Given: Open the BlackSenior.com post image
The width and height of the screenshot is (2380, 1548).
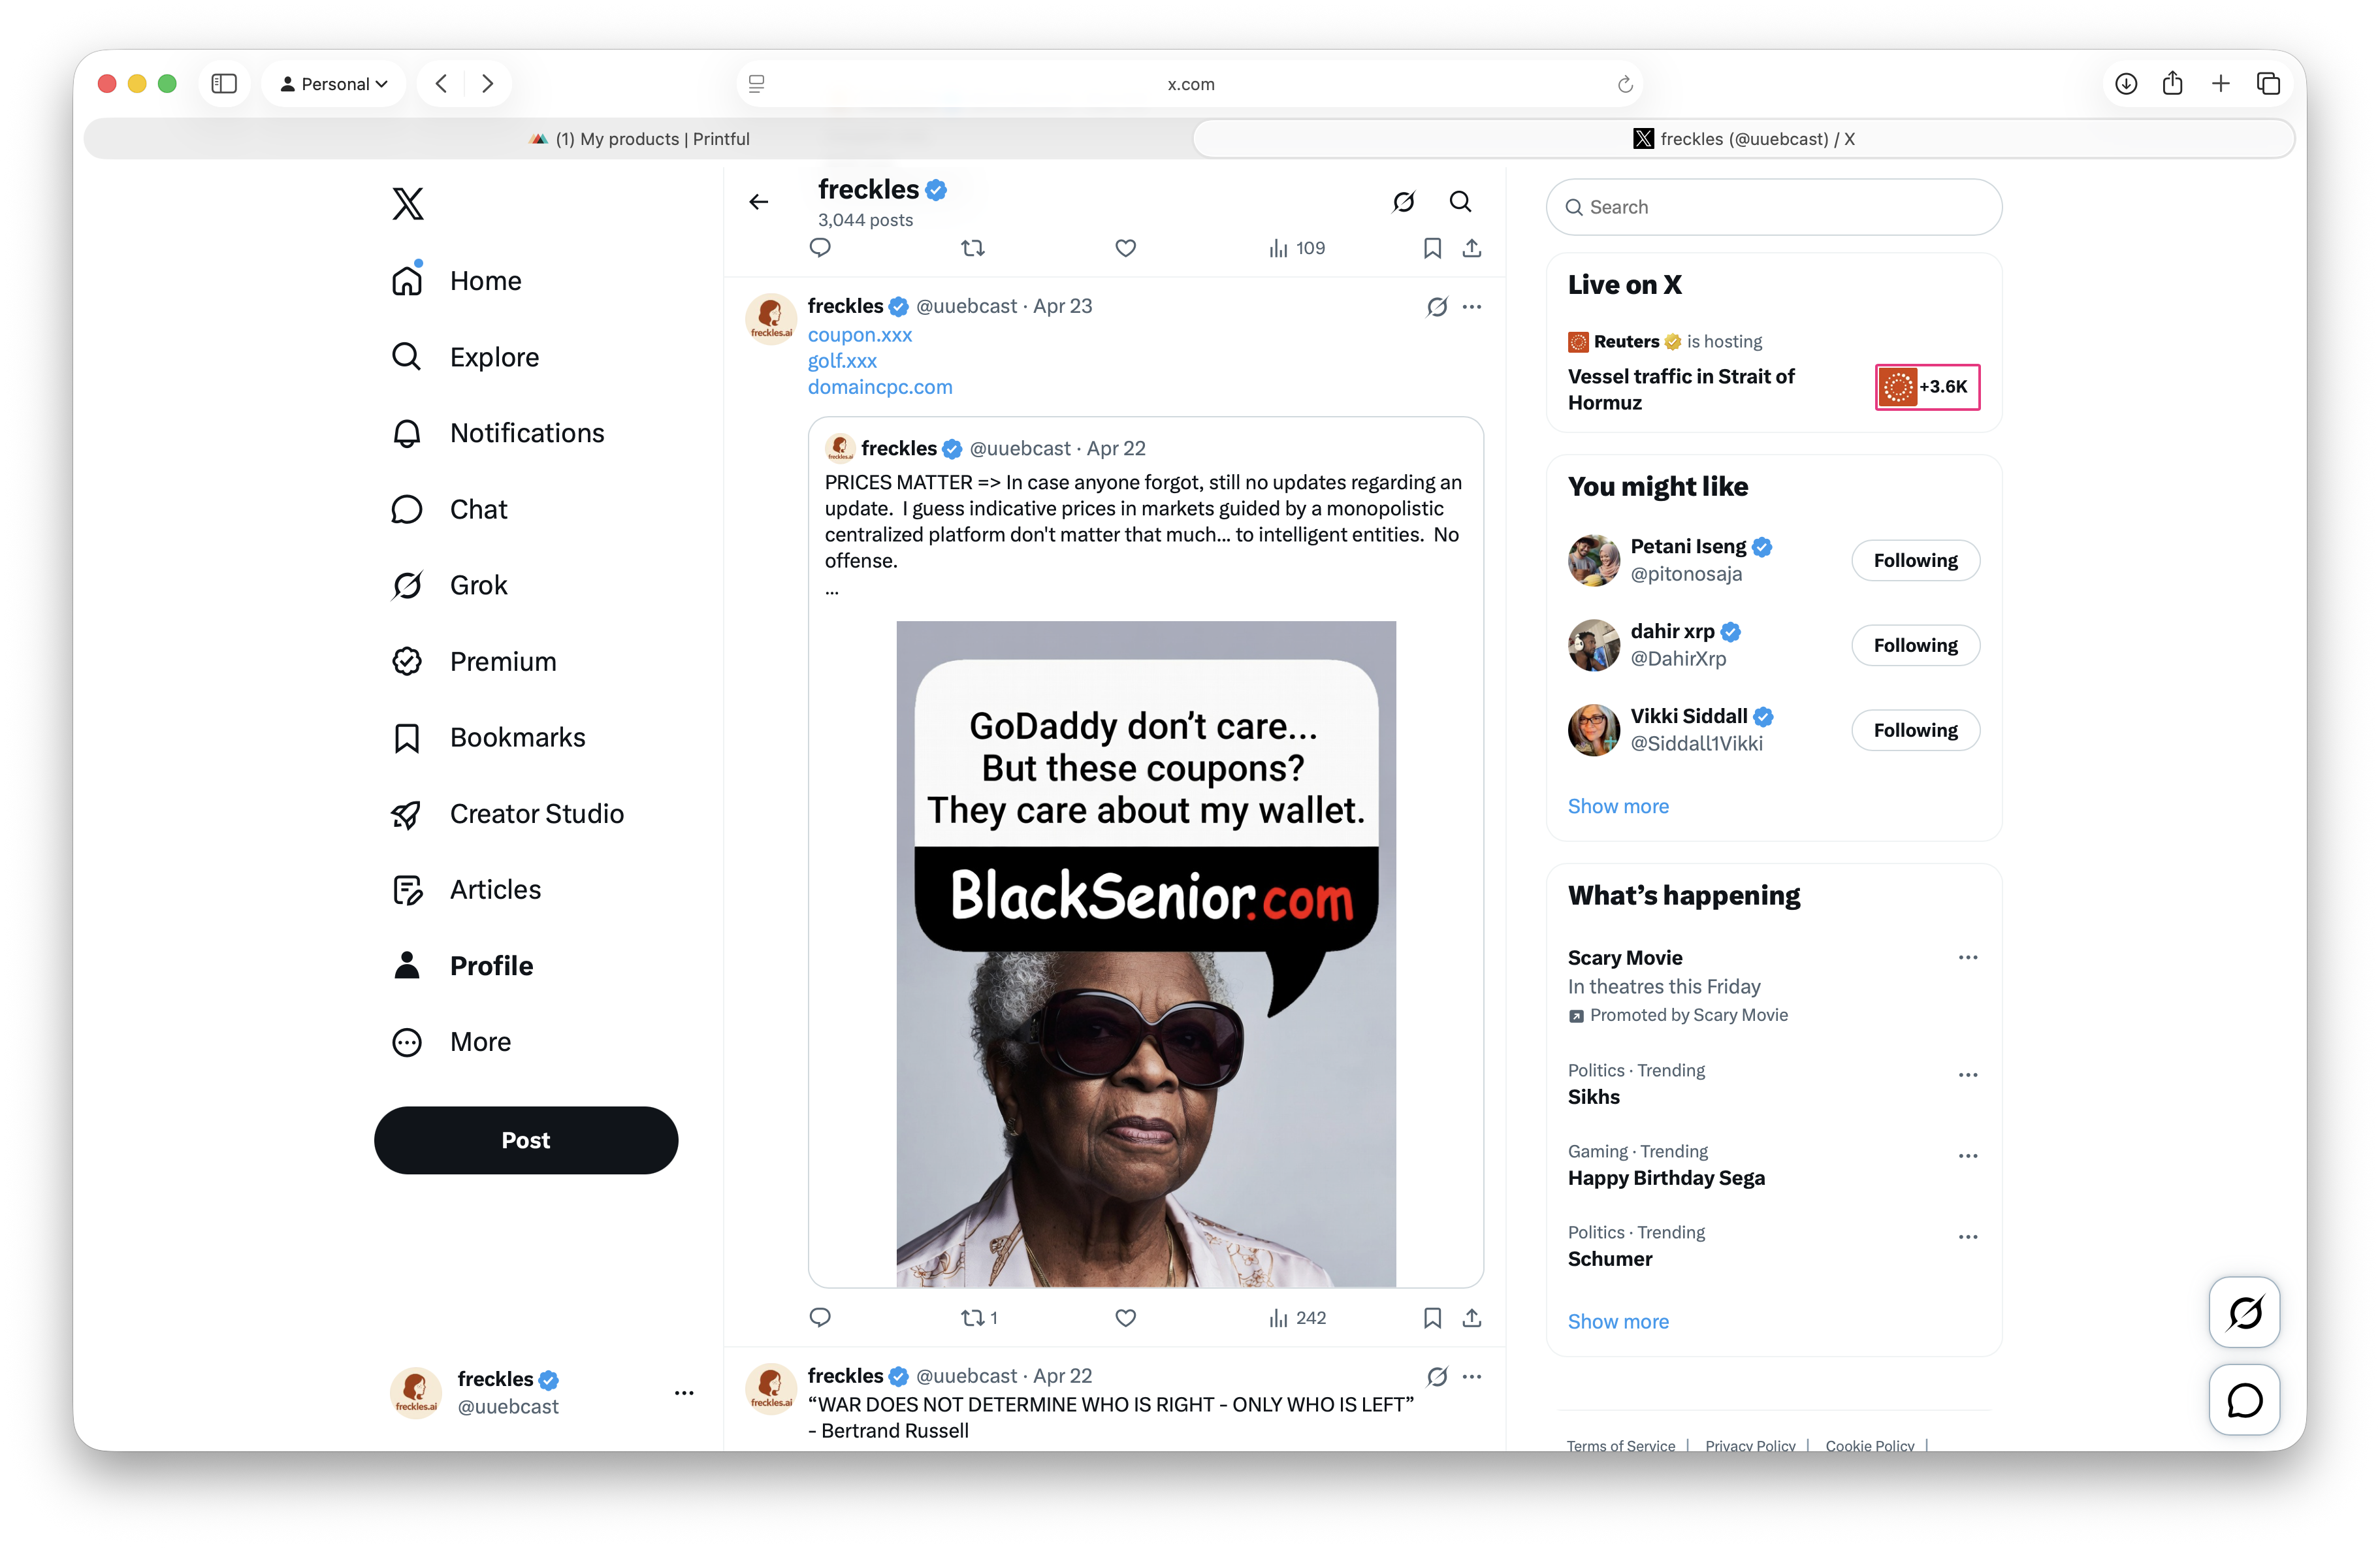Looking at the screenshot, I should pos(1146,954).
